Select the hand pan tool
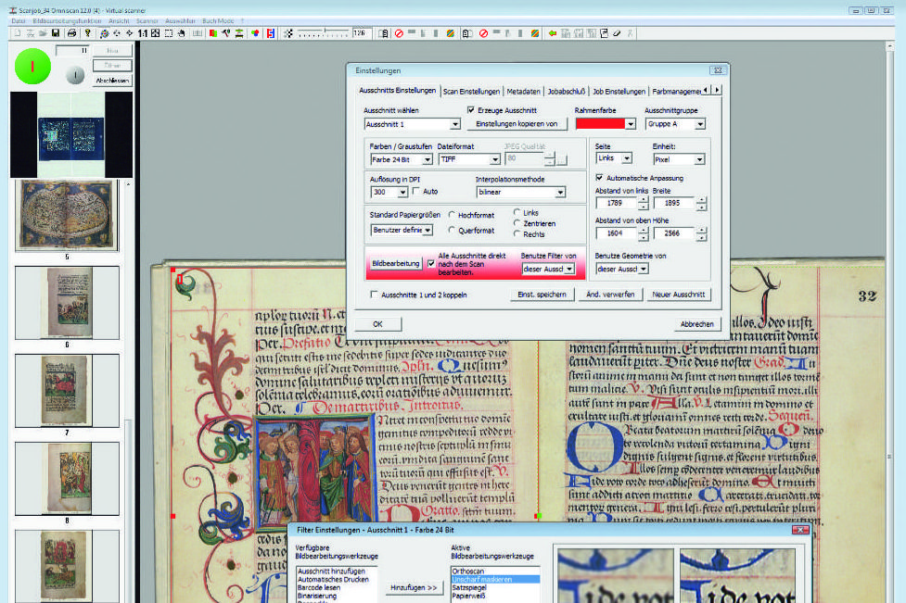The image size is (906, 603). 182,33
